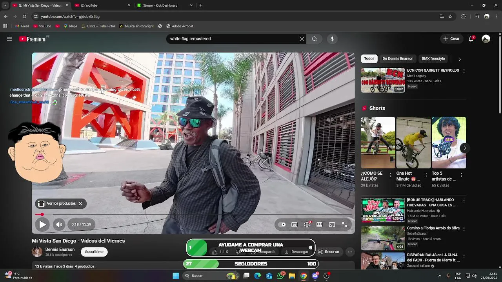Click Recortar clip button
Image resolution: width=502 pixels, height=282 pixels.
(x=329, y=252)
